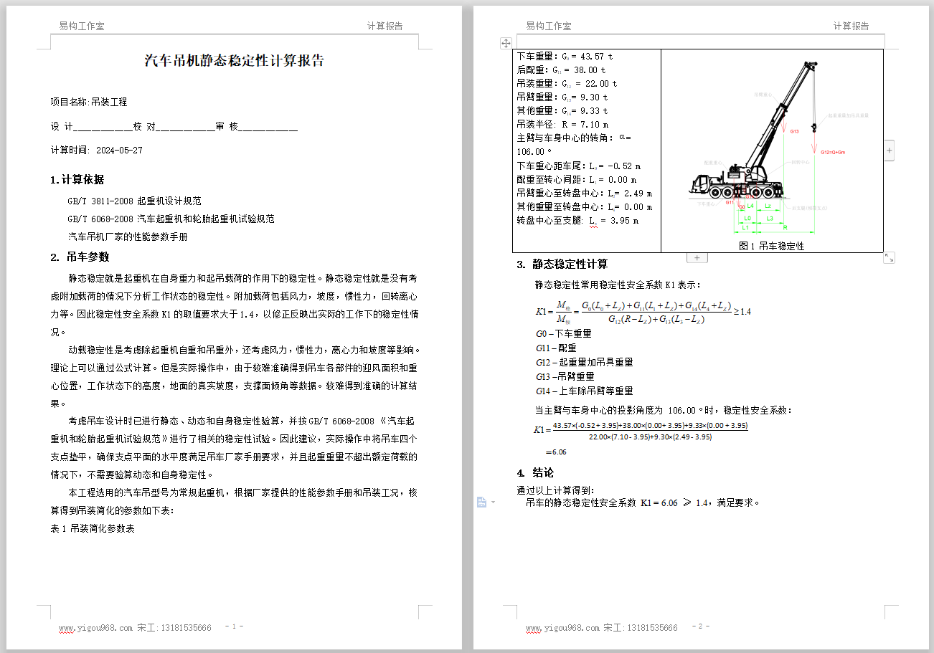Click page 2 header text 计算报告

pos(852,26)
